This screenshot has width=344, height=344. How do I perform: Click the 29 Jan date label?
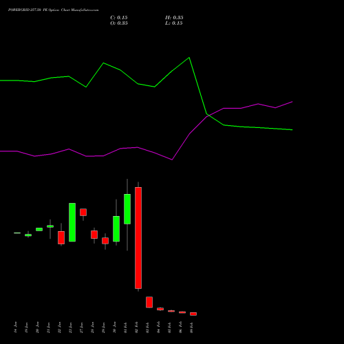point(103,327)
